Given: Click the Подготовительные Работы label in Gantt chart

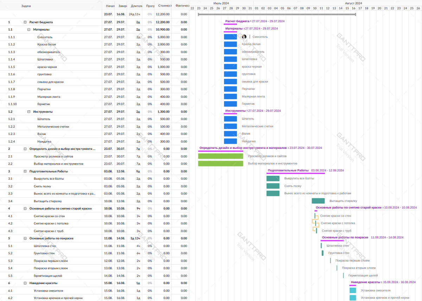Looking at the screenshot, I should click(288, 171).
